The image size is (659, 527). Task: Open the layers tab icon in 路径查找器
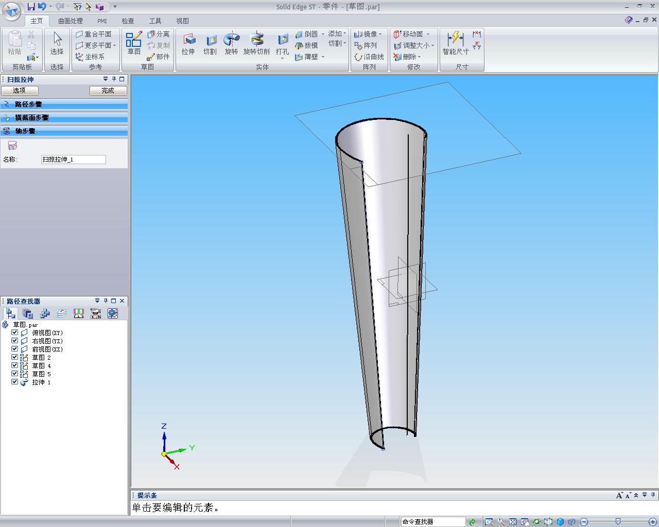pos(62,313)
